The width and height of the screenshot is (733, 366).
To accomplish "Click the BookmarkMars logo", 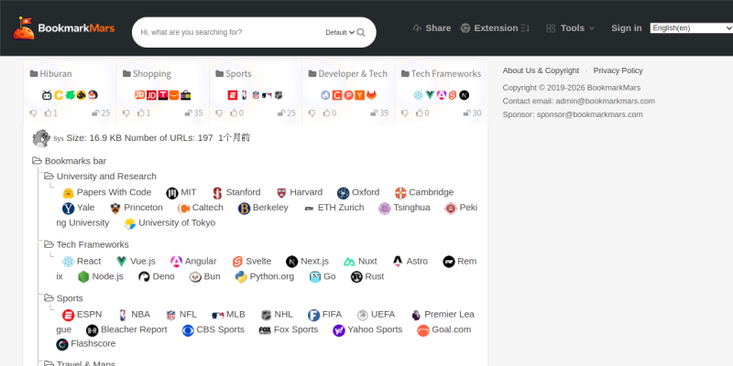I will (63, 28).
